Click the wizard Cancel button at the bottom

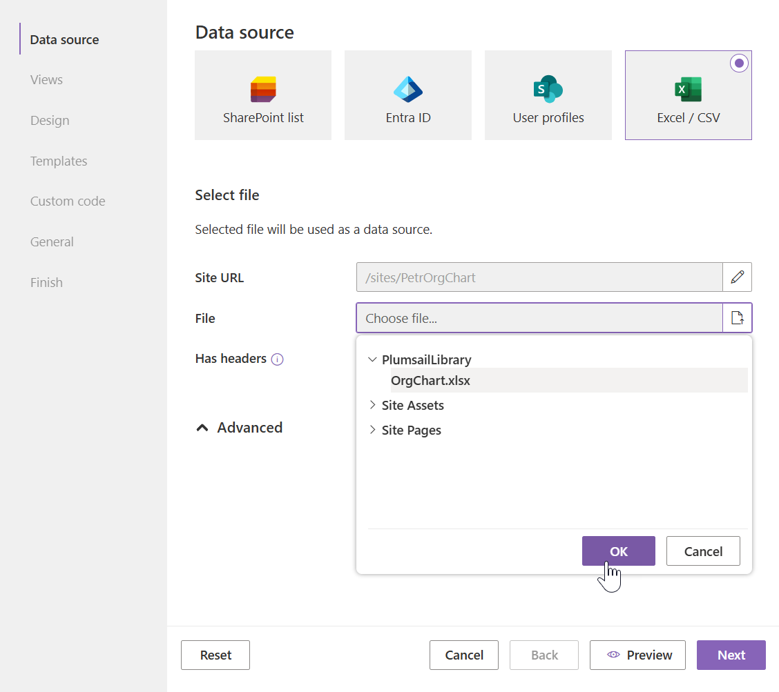pyautogui.click(x=464, y=655)
